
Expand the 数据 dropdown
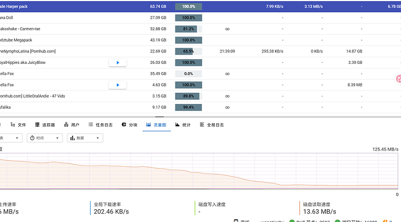click(85, 138)
